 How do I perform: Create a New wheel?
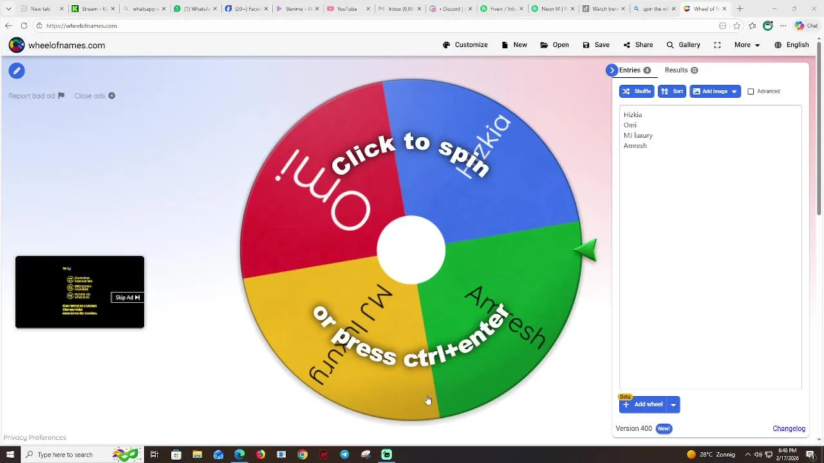pyautogui.click(x=514, y=45)
